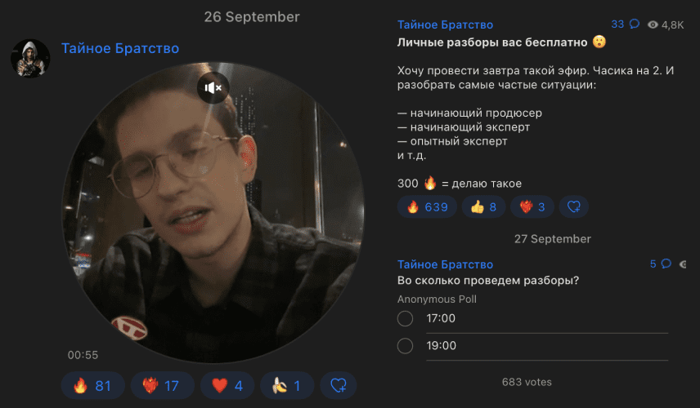The image size is (700, 408).
Task: Open Тайное Братство name on text post
Action: tap(445, 24)
